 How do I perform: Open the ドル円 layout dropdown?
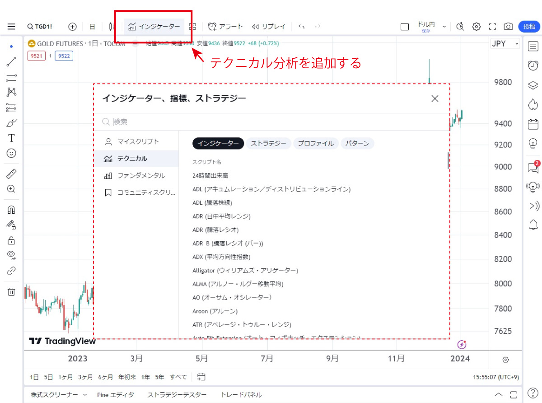[x=428, y=26]
